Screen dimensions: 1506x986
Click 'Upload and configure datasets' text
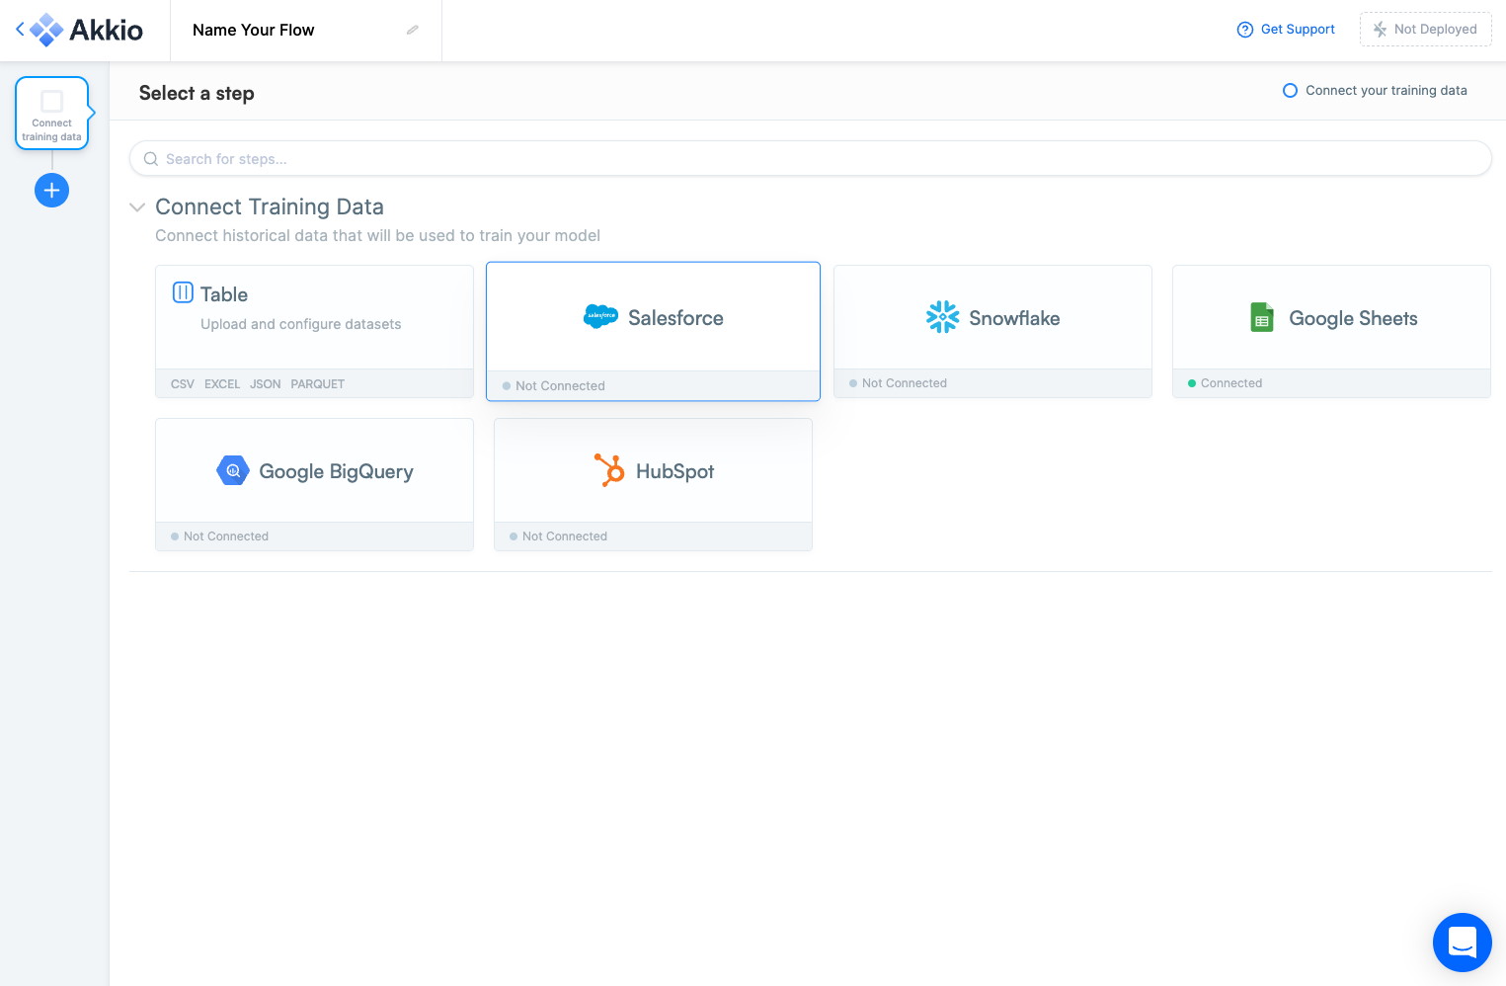click(301, 324)
